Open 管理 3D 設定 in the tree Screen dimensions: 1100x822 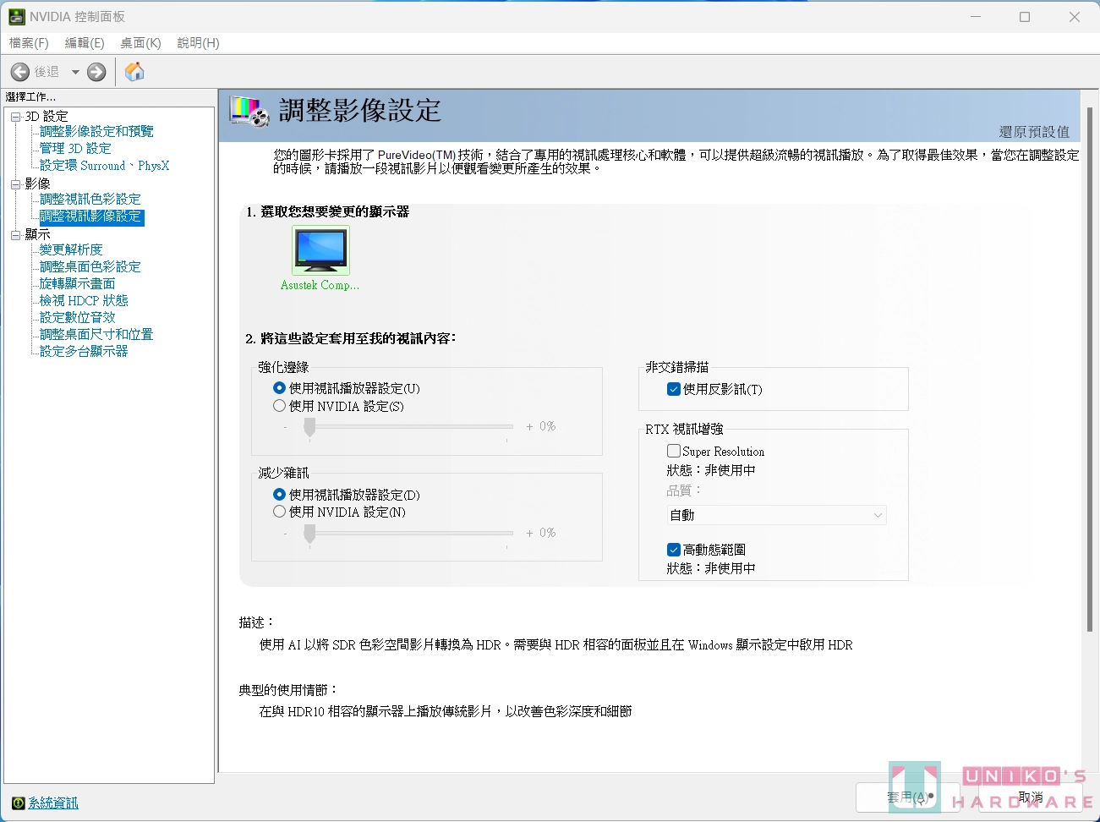point(75,149)
